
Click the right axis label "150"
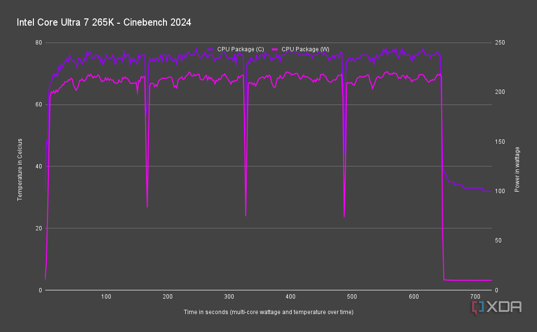[x=500, y=141]
